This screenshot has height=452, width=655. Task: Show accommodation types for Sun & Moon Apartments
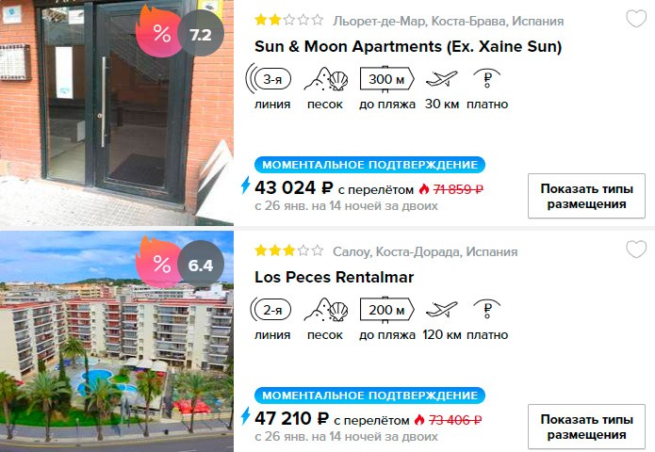tap(586, 196)
